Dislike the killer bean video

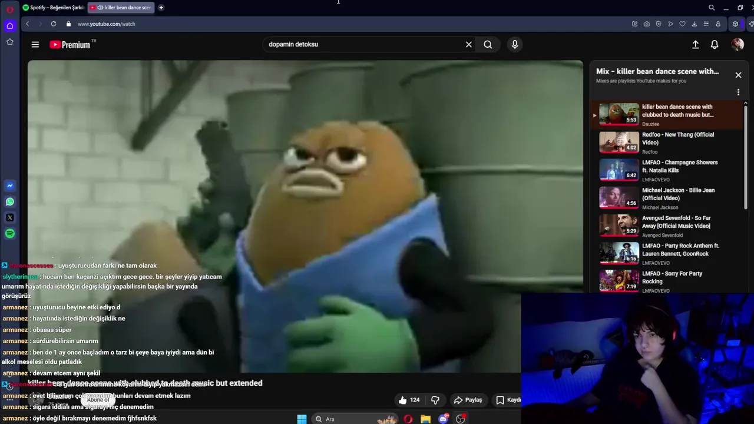click(435, 400)
